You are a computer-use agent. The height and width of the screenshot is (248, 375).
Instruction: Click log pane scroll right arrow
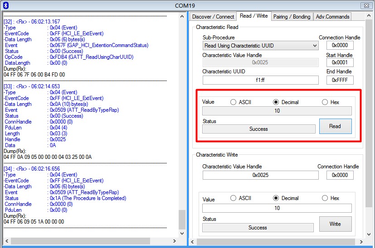(x=174, y=241)
